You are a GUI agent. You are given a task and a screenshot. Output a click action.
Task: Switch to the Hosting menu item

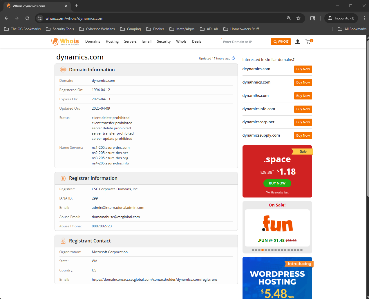pyautogui.click(x=112, y=41)
